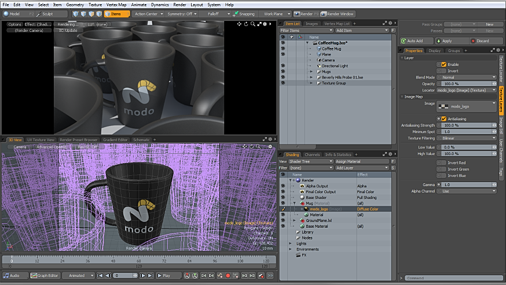This screenshot has width=506, height=285.
Task: Click Auto Add button icon
Action: pos(405,41)
